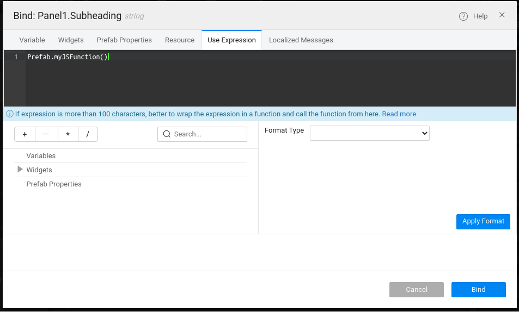Switch to the Widgets tab
This screenshot has height=312, width=519.
pos(71,40)
